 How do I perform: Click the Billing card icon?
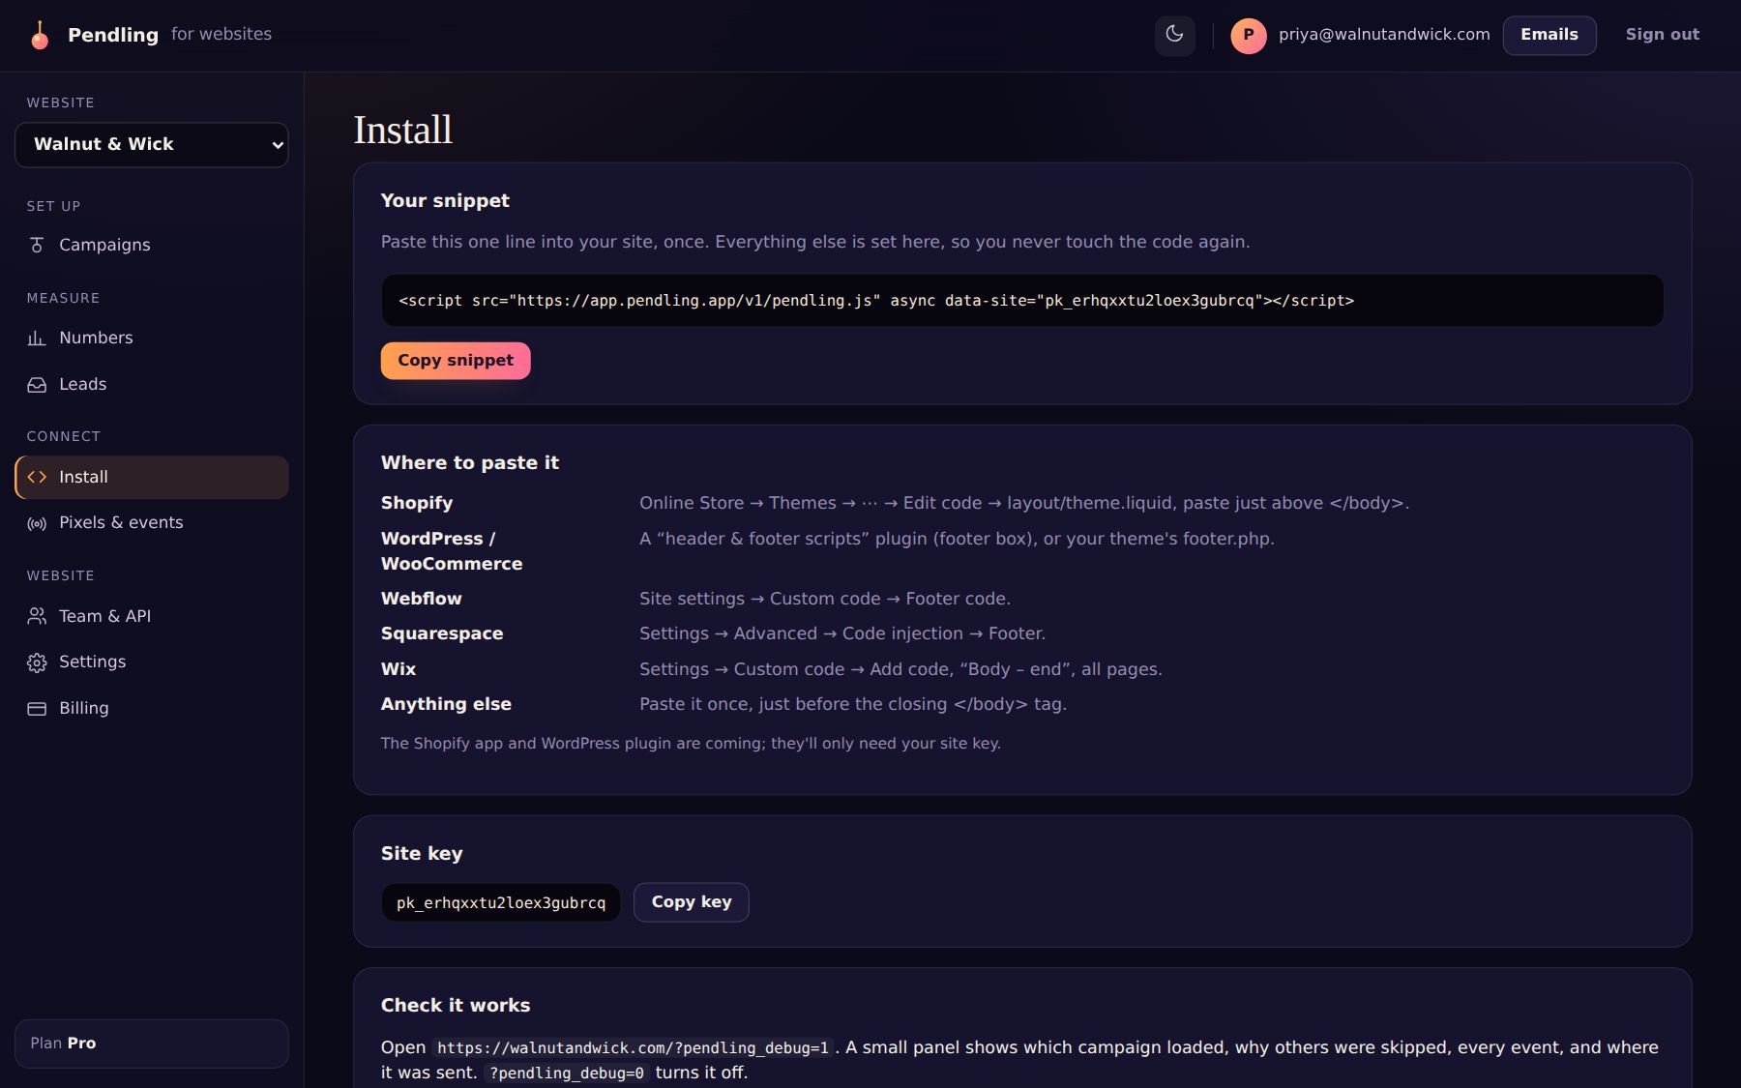(37, 708)
